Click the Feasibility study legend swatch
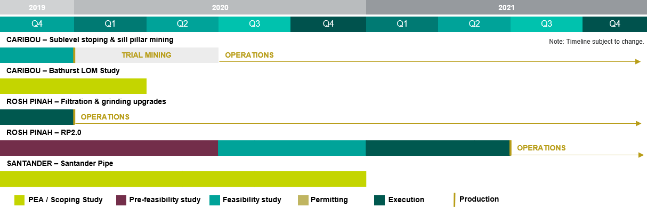647x207 pixels. 215,200
